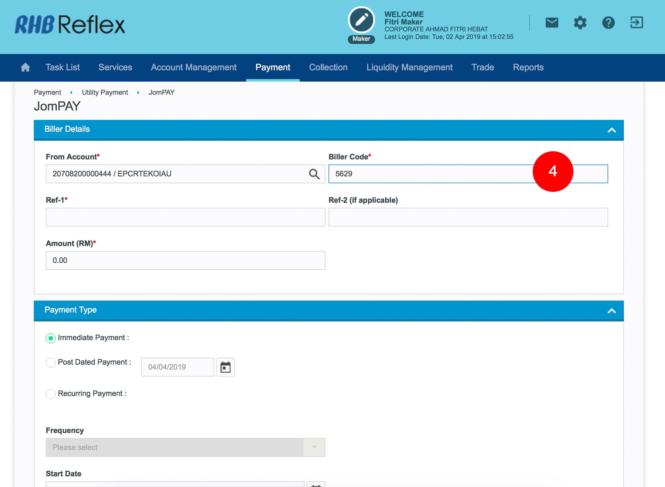Image resolution: width=665 pixels, height=487 pixels.
Task: Select the Post Dated Payment option
Action: click(x=51, y=363)
